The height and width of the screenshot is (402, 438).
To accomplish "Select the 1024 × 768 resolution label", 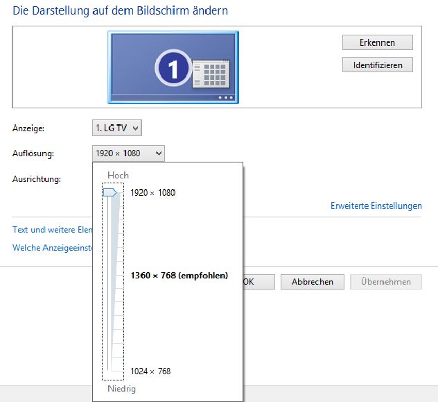I will [150, 371].
